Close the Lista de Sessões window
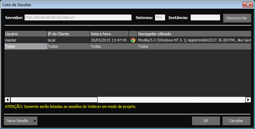Screen dimensions: 255x129 [x=248, y=5]
